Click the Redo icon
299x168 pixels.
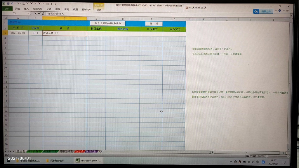[18, 3]
